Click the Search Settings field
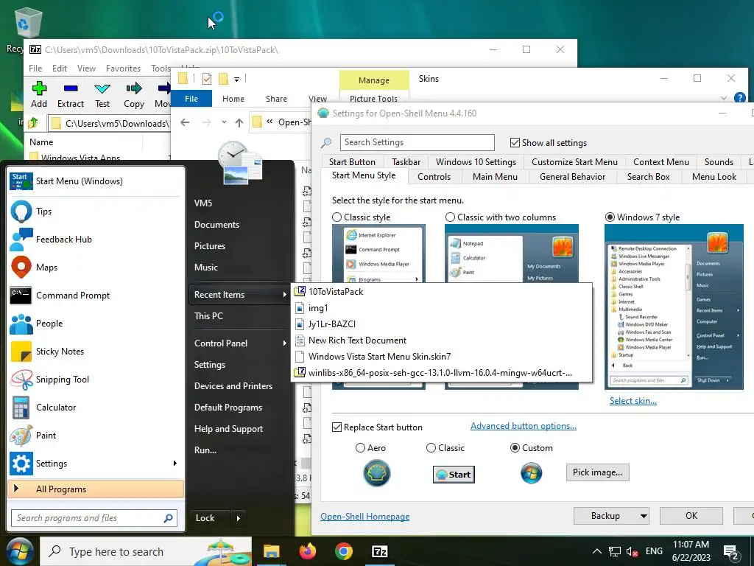754x566 pixels. pyautogui.click(x=417, y=142)
